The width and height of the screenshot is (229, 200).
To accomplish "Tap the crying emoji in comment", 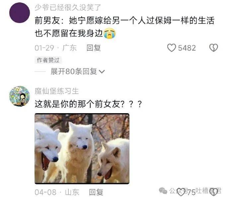I will click(110, 33).
